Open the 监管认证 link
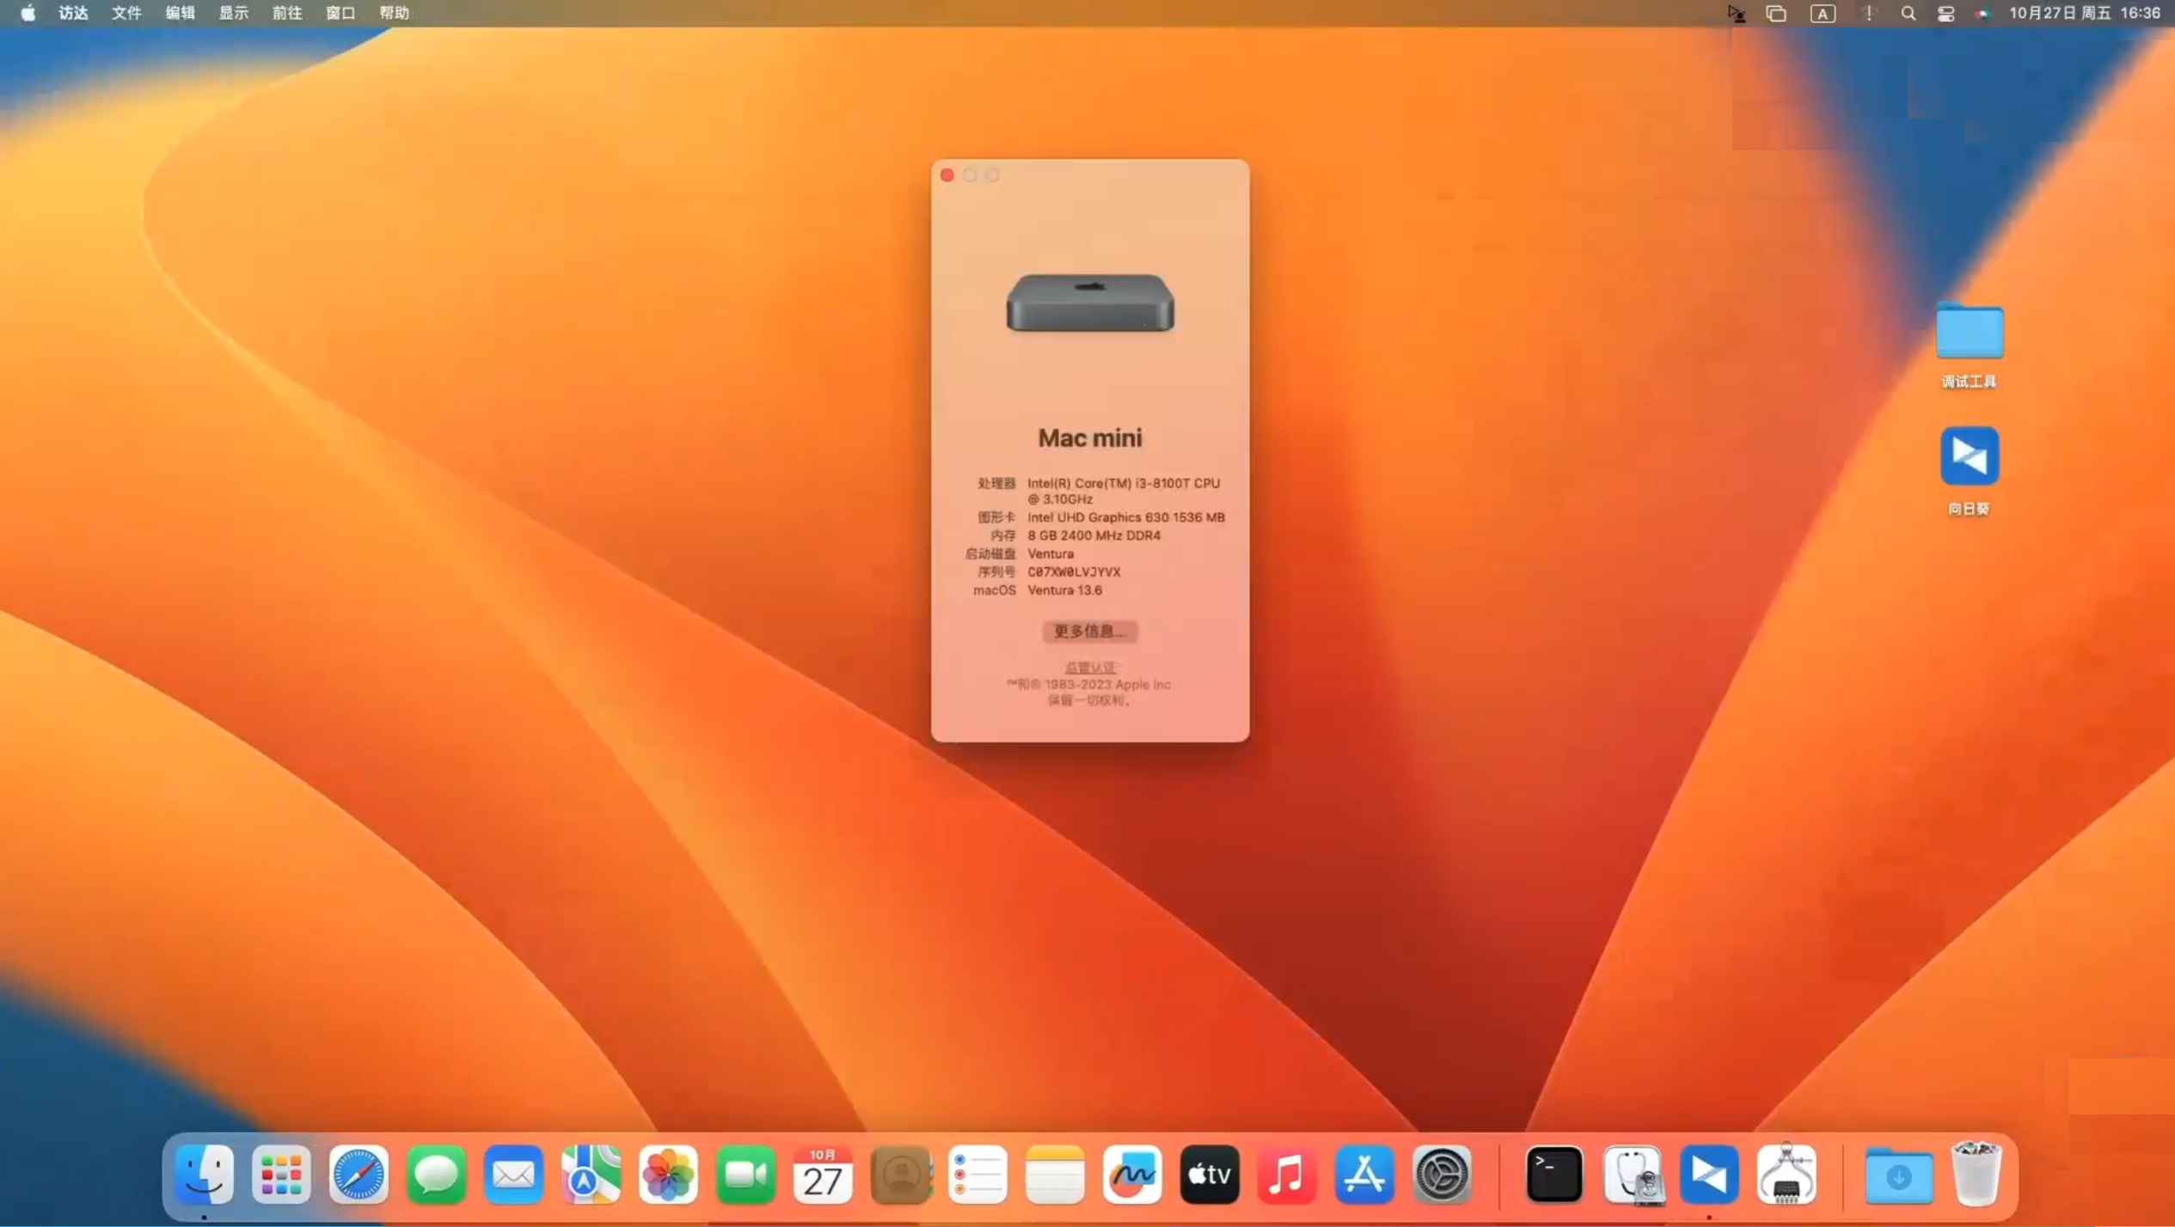Viewport: 2175px width, 1227px height. point(1089,668)
